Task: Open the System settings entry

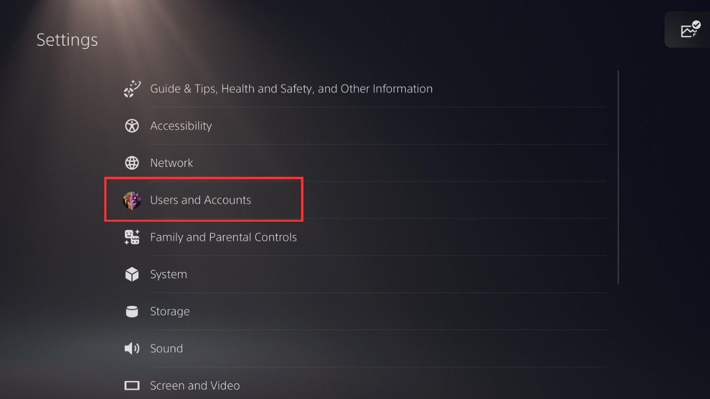Action: click(x=169, y=274)
